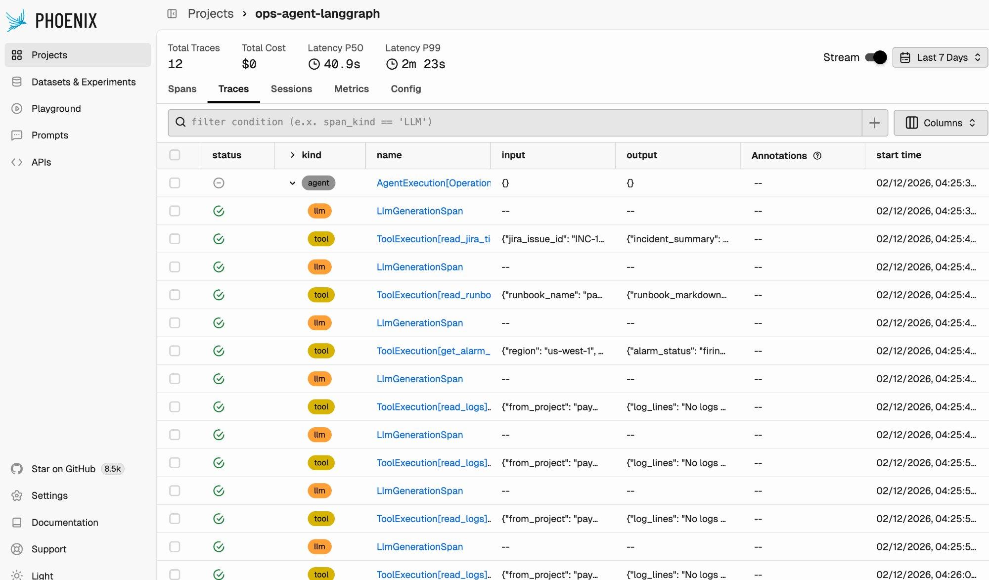The height and width of the screenshot is (580, 989).
Task: Open Datasets & Experiments from sidebar
Action: tap(83, 82)
